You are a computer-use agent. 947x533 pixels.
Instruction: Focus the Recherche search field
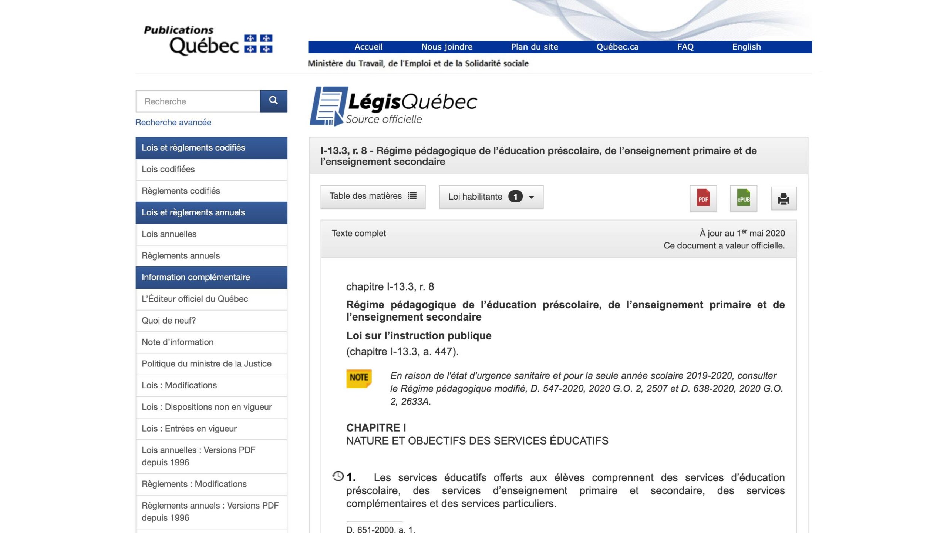point(198,101)
